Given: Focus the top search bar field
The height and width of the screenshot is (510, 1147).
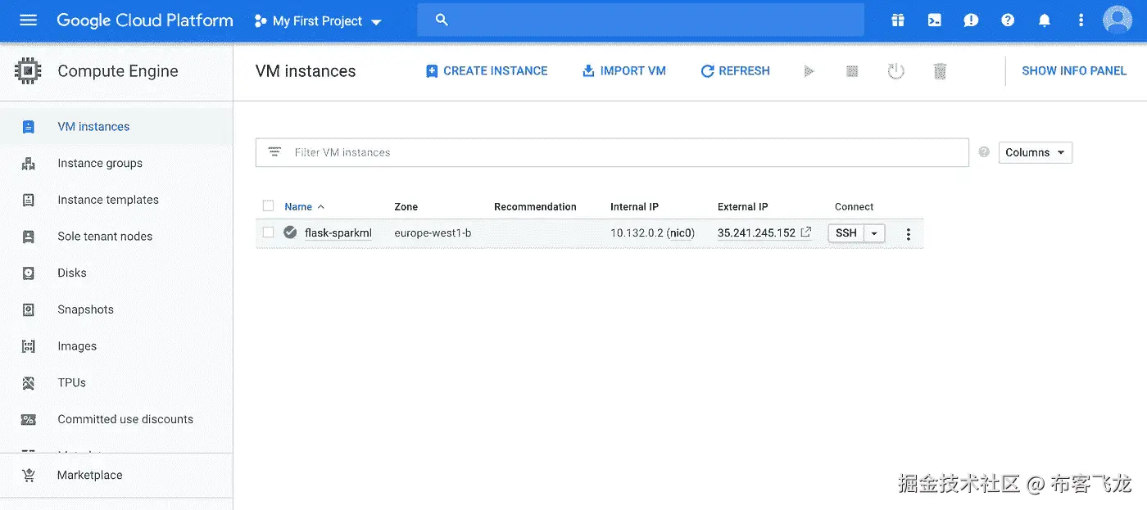Looking at the screenshot, I should (x=641, y=20).
